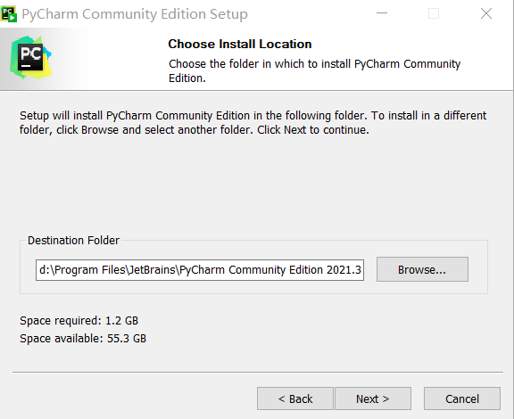The width and height of the screenshot is (514, 419).
Task: Click the Setup will install instruction paragraph
Action: (253, 122)
